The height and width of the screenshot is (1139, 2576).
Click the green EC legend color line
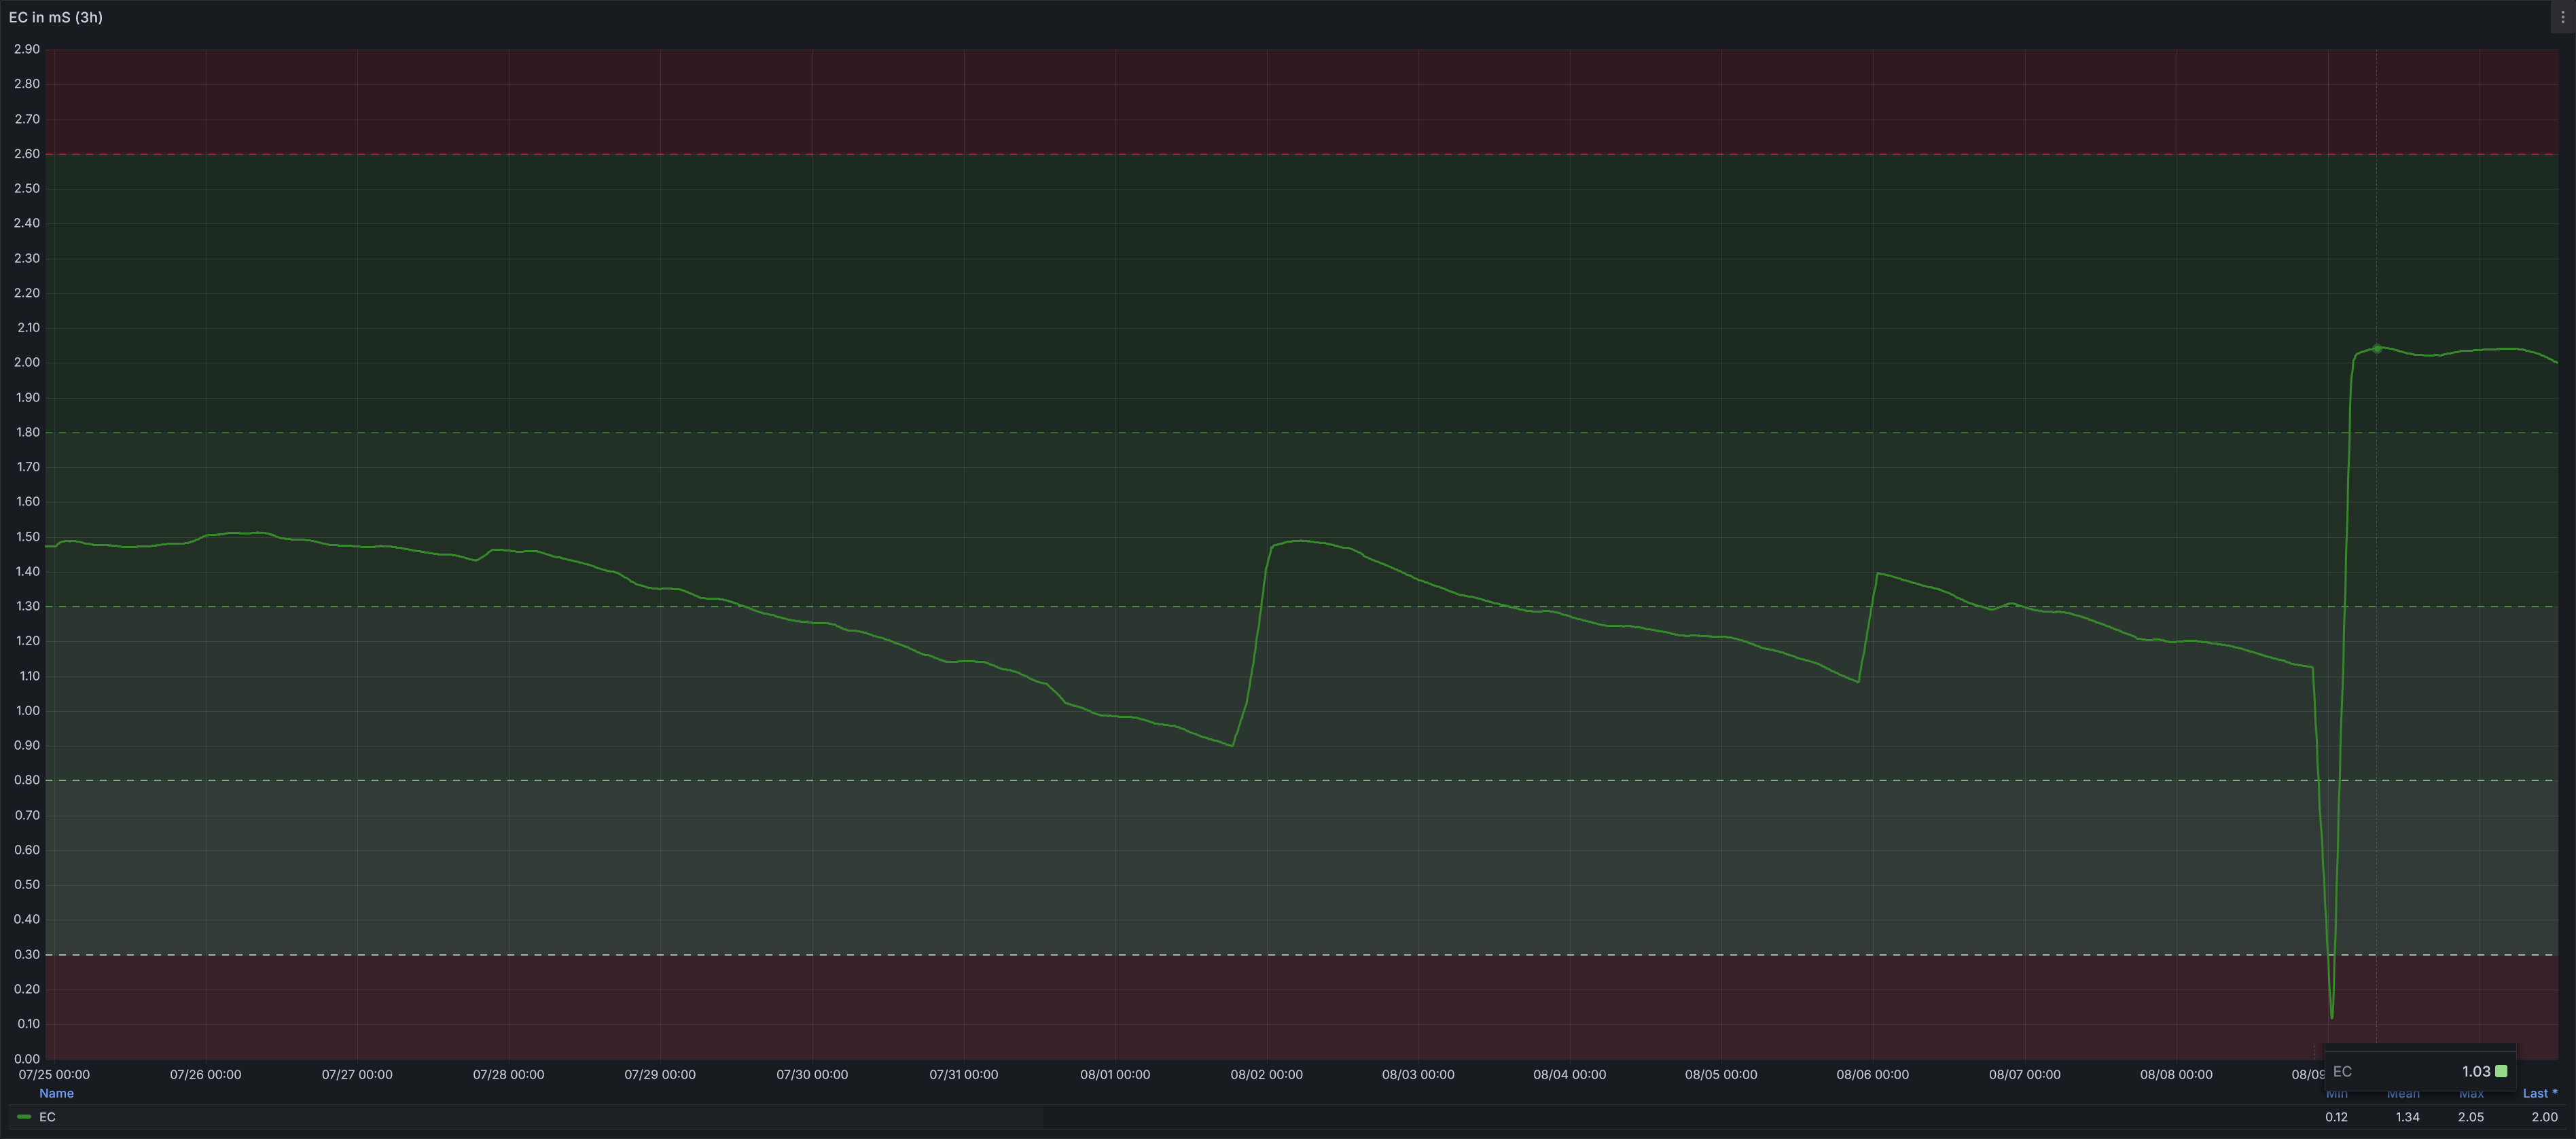click(x=24, y=1117)
